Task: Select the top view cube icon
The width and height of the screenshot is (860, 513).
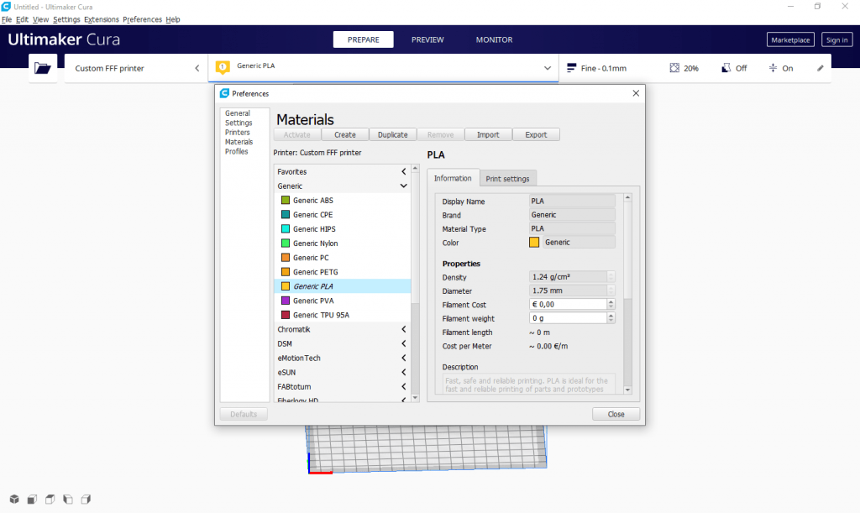Action: [50, 500]
